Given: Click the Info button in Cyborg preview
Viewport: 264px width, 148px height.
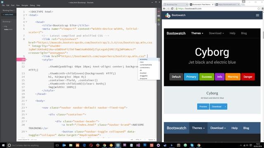Looking at the screenshot, I should [220, 77].
